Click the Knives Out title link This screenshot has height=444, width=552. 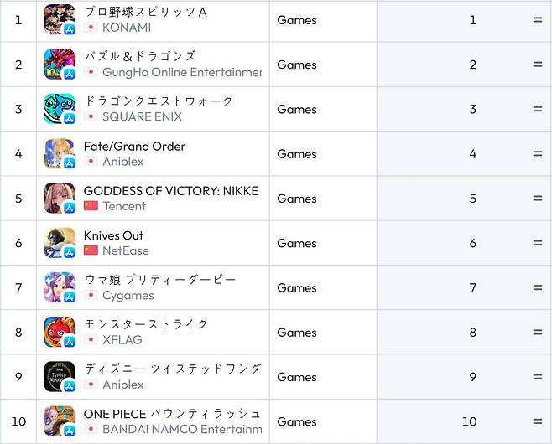tap(113, 235)
